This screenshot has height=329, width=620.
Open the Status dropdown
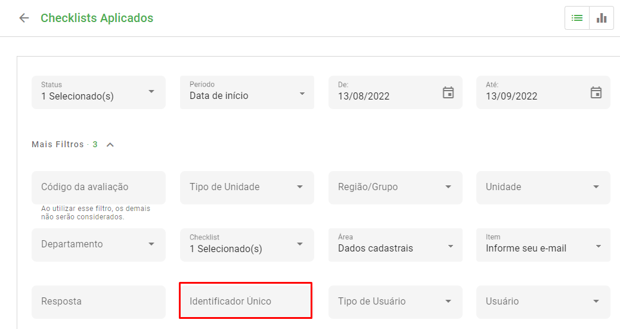(x=98, y=92)
